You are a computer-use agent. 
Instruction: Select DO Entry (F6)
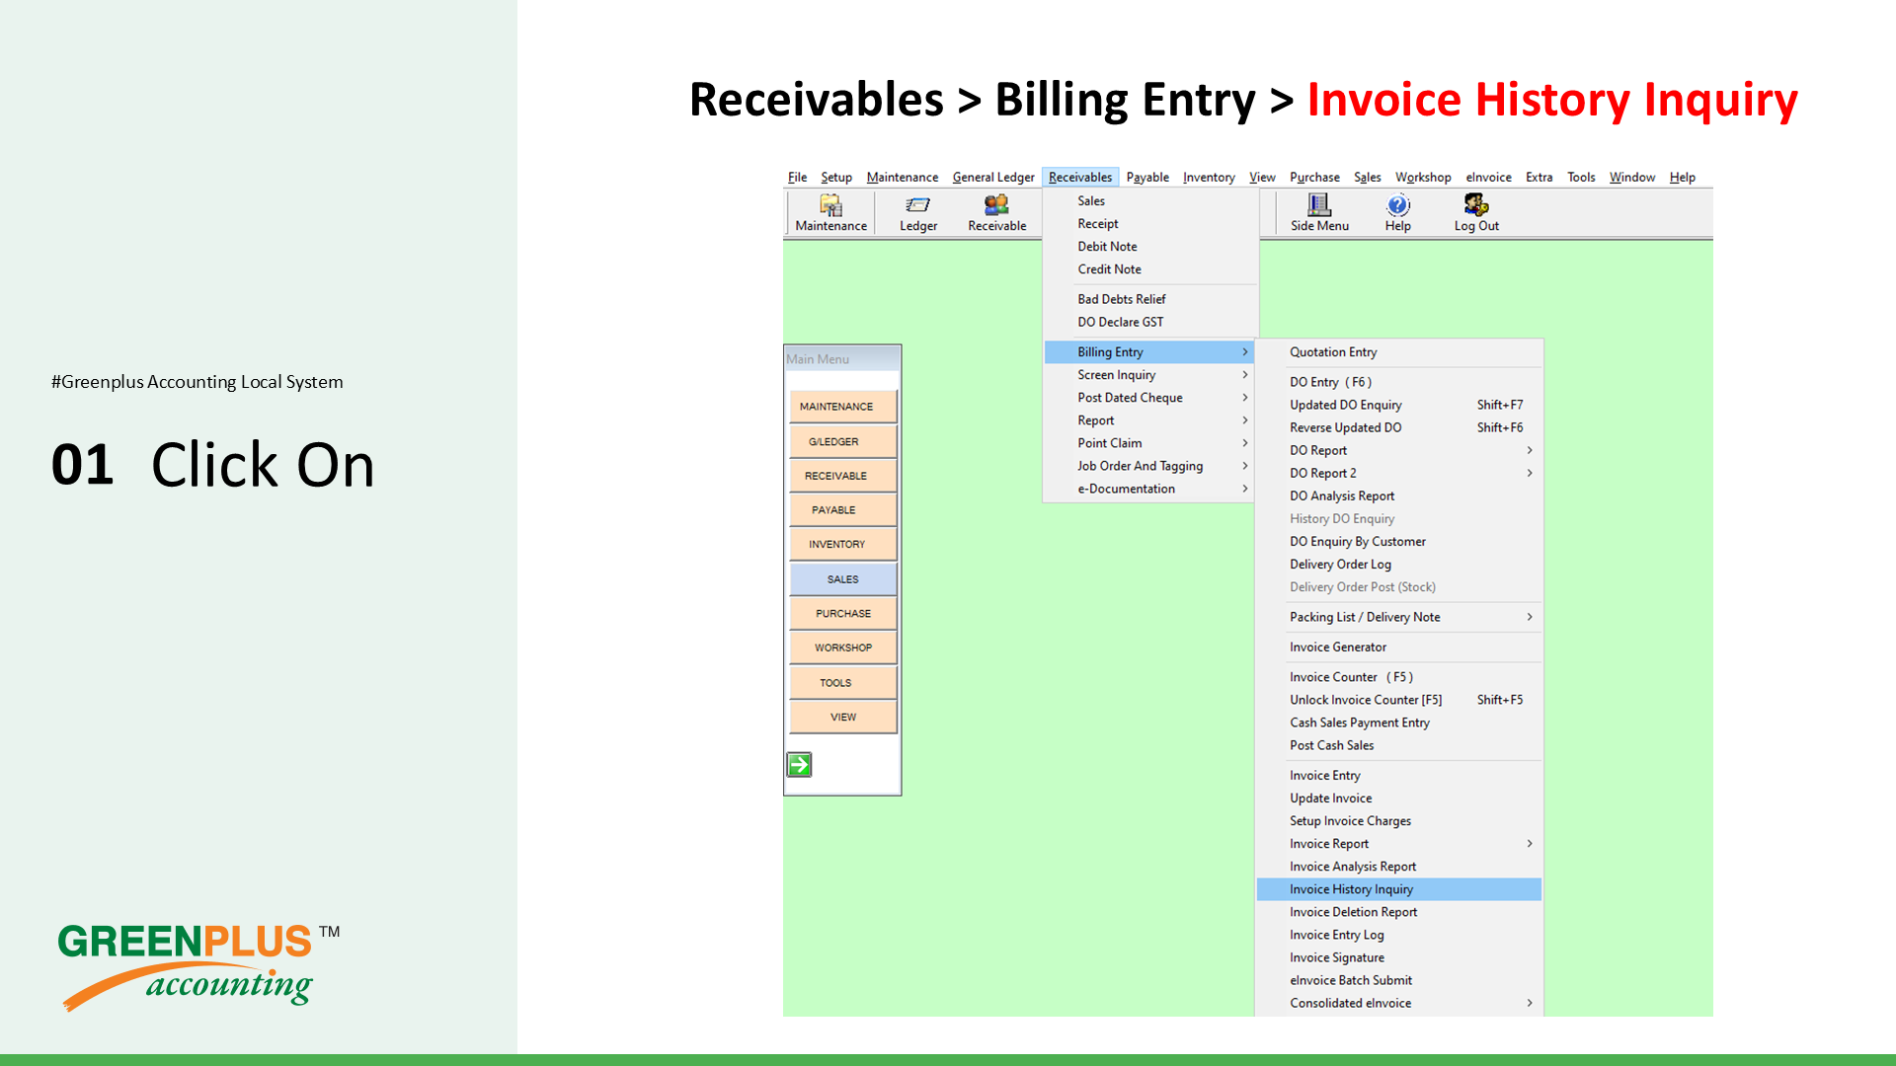point(1399,382)
